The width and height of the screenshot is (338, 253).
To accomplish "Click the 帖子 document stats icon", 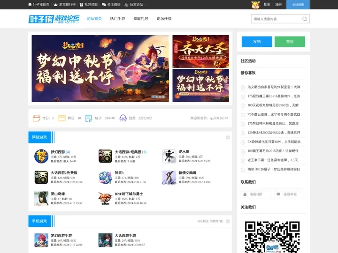I will 88,118.
